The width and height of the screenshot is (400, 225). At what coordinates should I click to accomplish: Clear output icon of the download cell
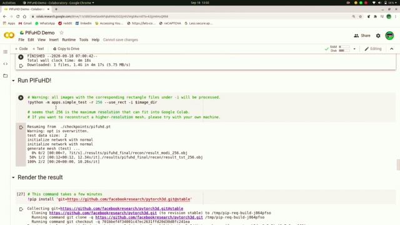[21, 66]
